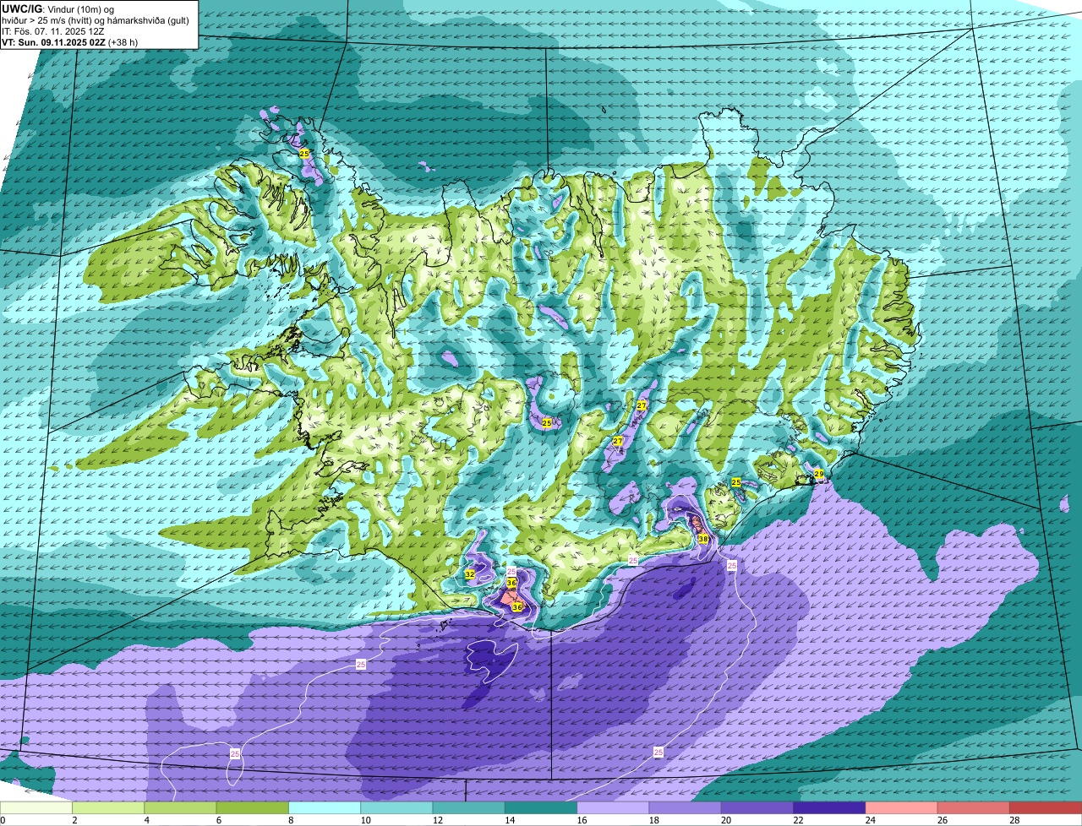The height and width of the screenshot is (826, 1082).
Task: Select the 20–22 m/s purple legend swatch
Action: click(757, 808)
